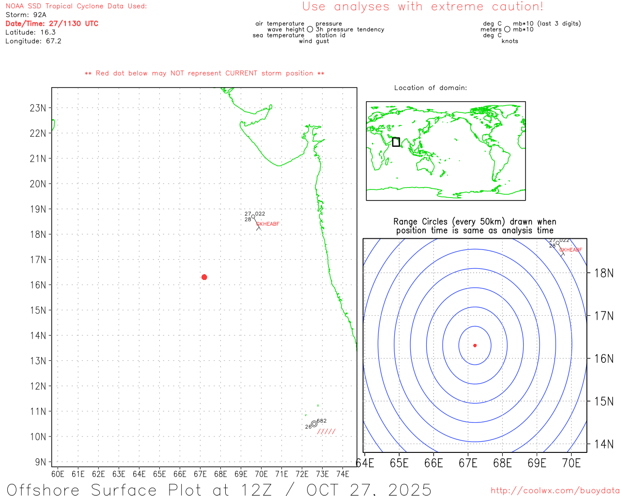Image resolution: width=620 pixels, height=496 pixels.
Task: Click the 'Longitude: 67.2' text
Action: pos(33,41)
